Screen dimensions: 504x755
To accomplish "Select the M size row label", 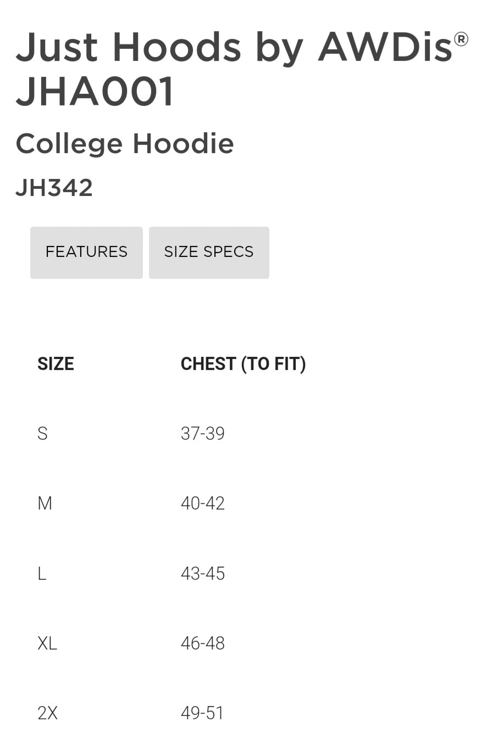I will [x=45, y=504].
